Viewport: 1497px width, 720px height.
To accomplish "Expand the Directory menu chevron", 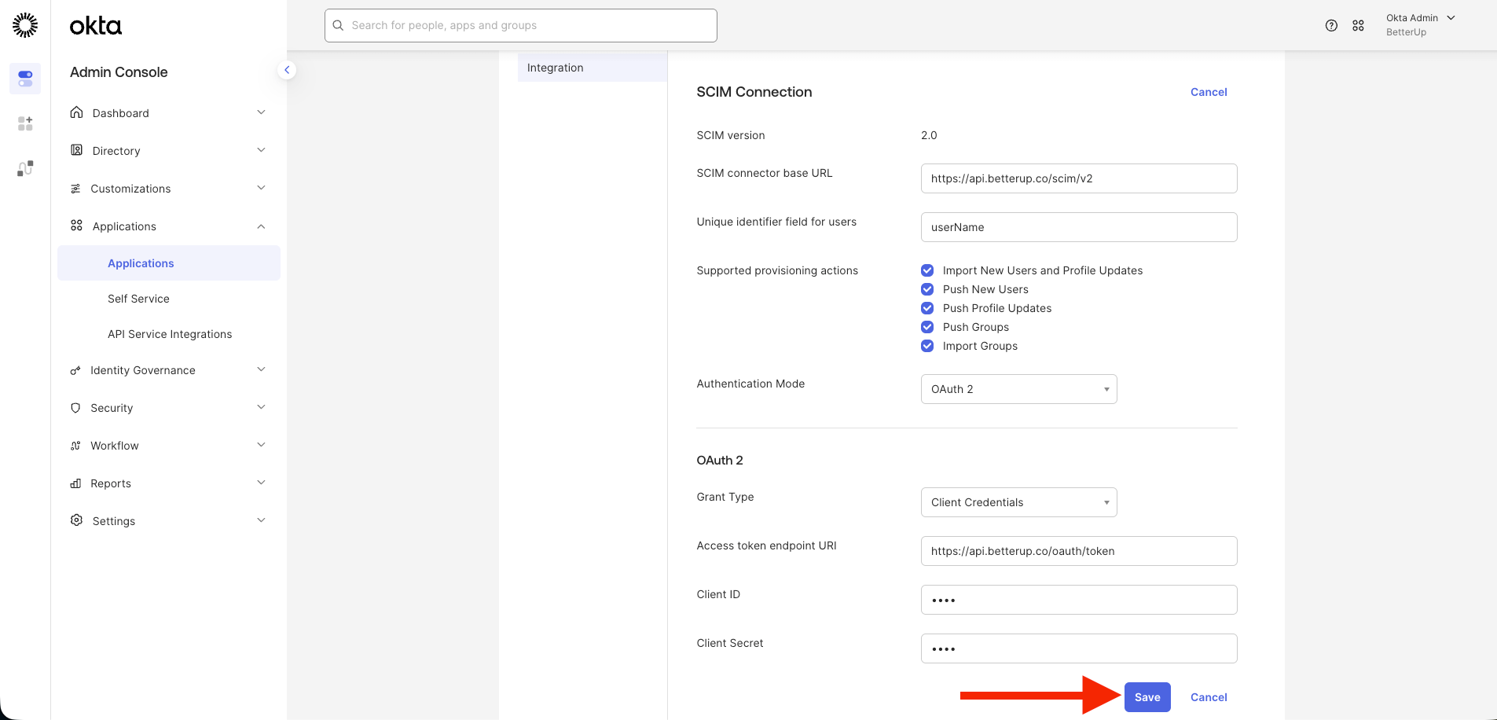I will tap(261, 150).
